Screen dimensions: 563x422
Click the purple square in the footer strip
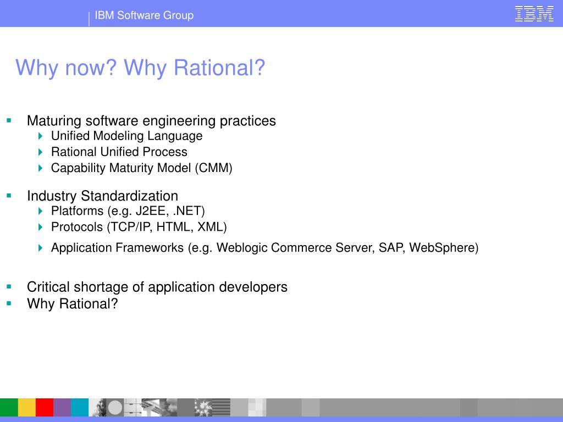click(x=62, y=407)
